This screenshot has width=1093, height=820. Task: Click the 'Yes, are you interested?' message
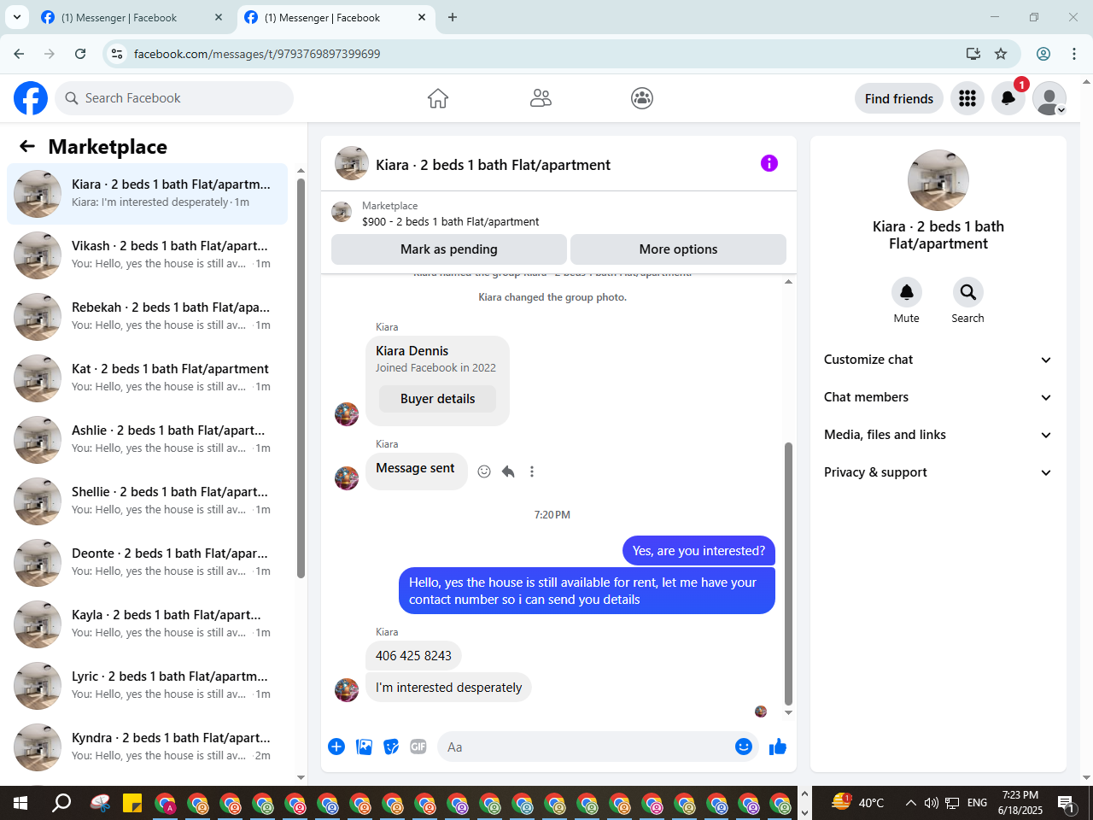pos(698,551)
